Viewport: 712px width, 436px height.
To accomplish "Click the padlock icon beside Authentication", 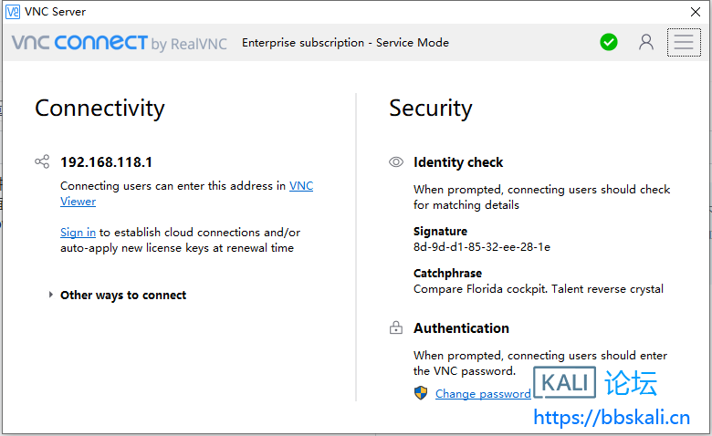I will tap(396, 328).
